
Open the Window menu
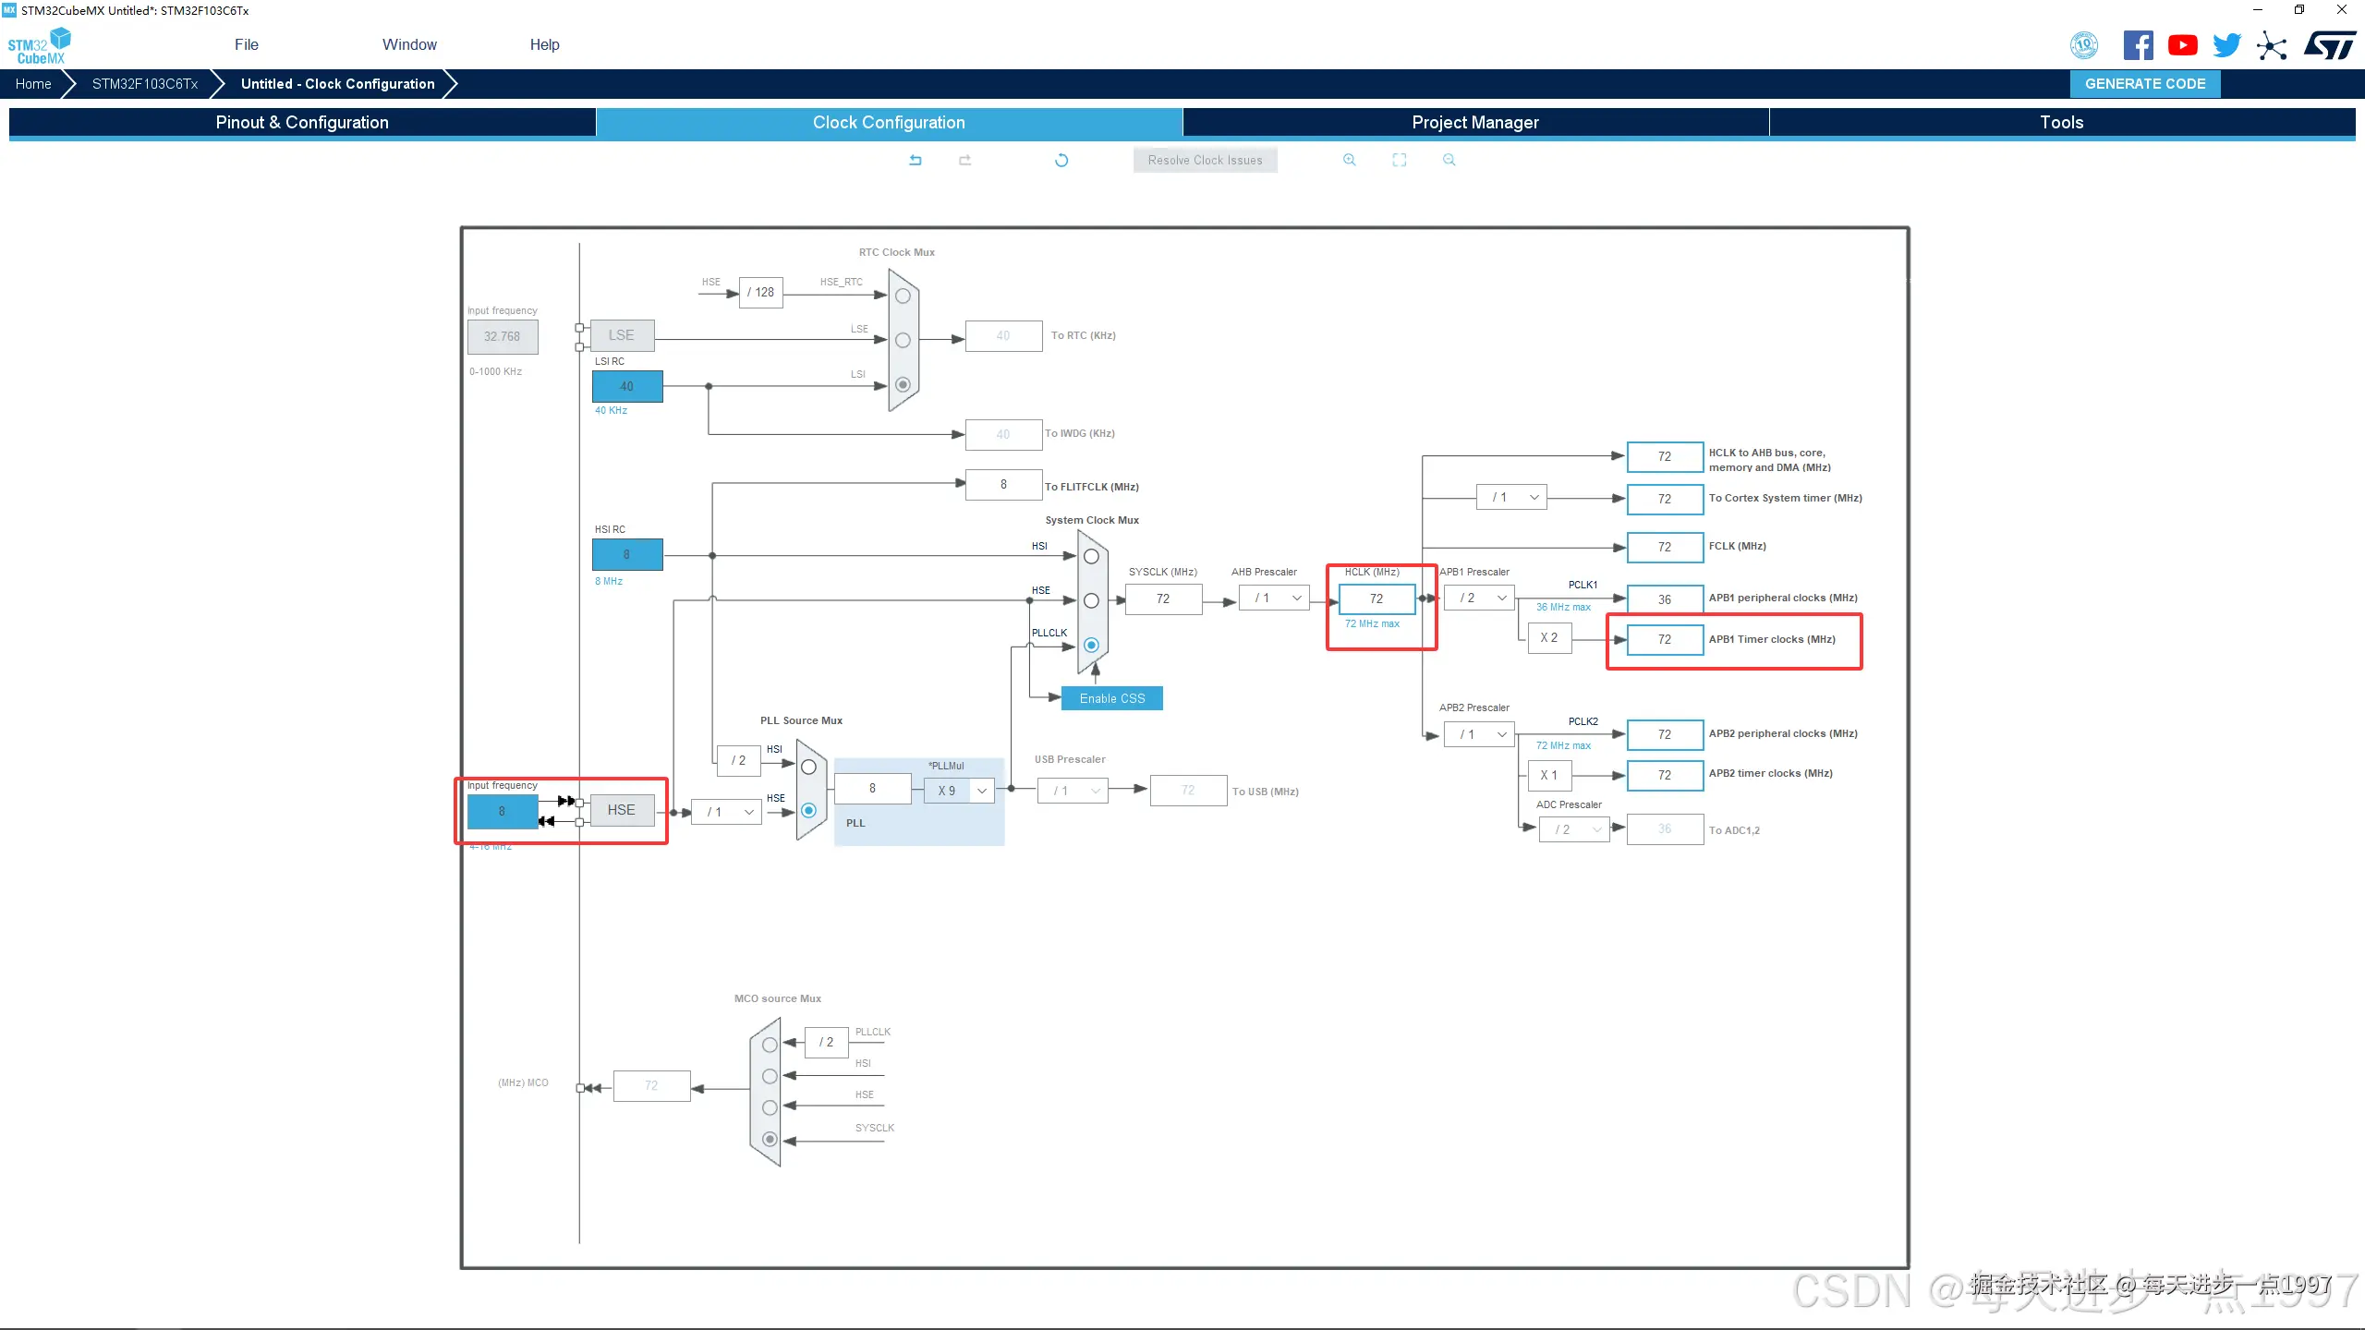coord(409,44)
